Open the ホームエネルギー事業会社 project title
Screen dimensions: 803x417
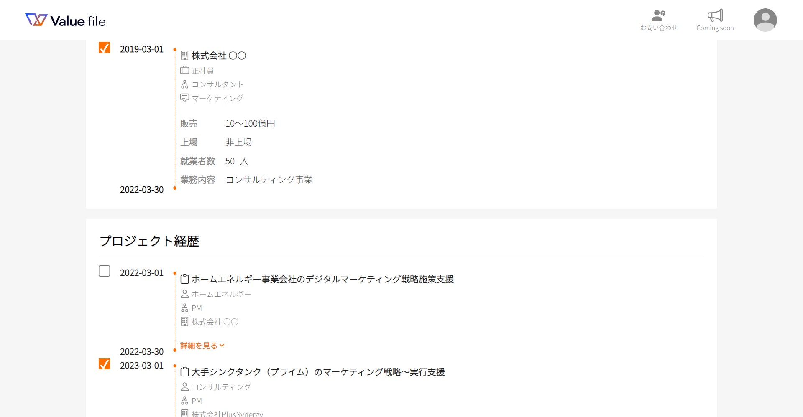pos(322,279)
